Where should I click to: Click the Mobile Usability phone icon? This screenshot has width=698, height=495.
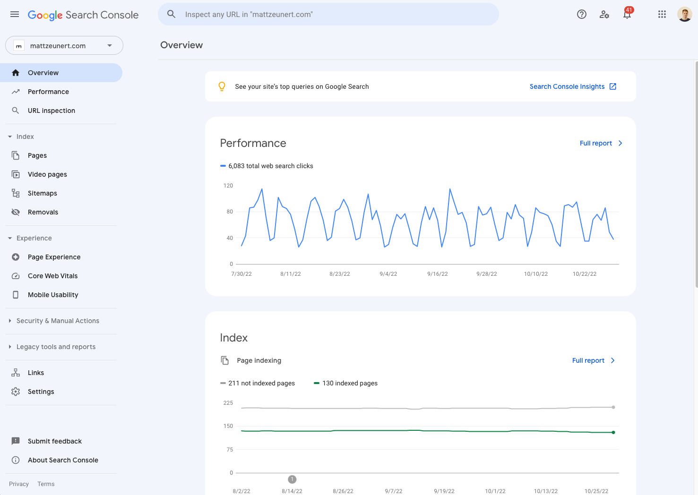[x=16, y=295]
